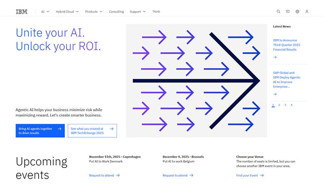Switch to Latest News page 2

coord(279,105)
